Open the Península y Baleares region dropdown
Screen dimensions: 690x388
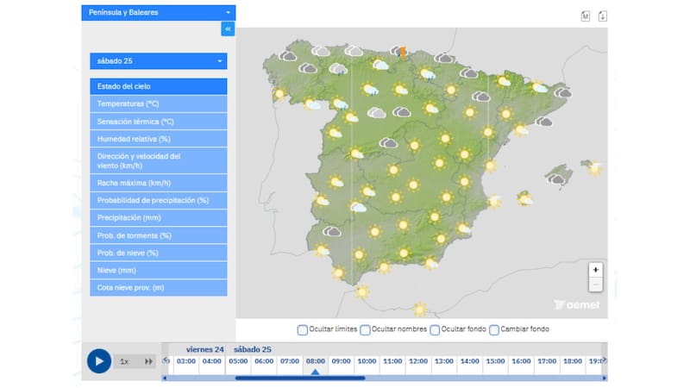point(159,13)
